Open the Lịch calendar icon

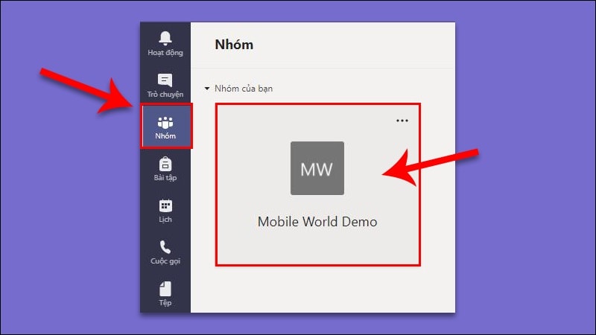165,205
